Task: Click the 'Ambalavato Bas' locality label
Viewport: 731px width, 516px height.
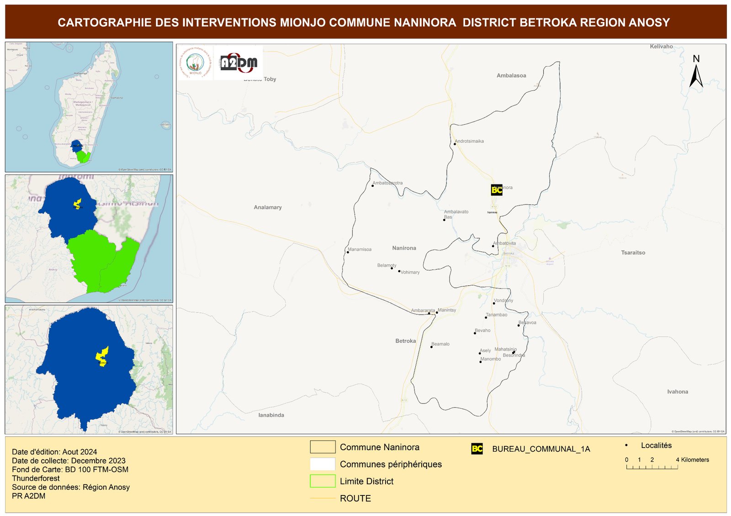Action: (456, 214)
